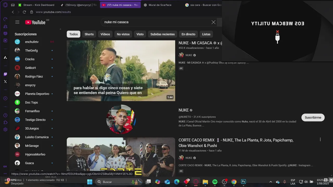The width and height of the screenshot is (333, 187).
Task: Open three-dot options for Corte Caco Remix
Action: pos(320,139)
